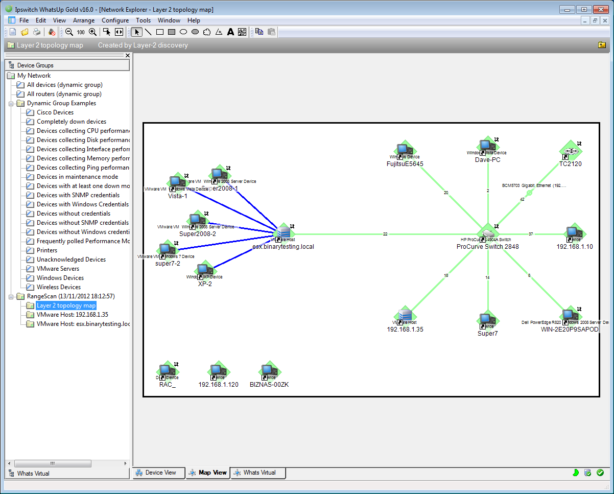
Task: Select the filled rectangle tool
Action: coord(172,32)
